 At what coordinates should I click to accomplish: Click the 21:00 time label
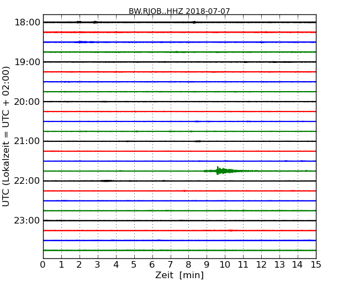coord(27,141)
